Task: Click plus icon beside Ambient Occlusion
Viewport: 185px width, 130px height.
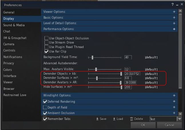Action: [x=174, y=113]
